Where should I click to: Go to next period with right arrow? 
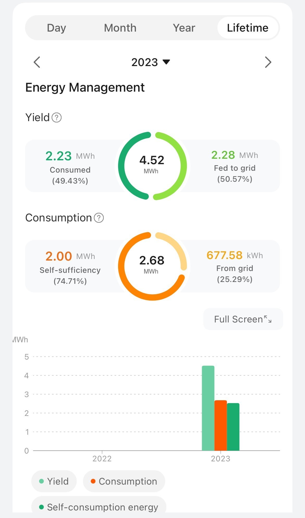[268, 62]
